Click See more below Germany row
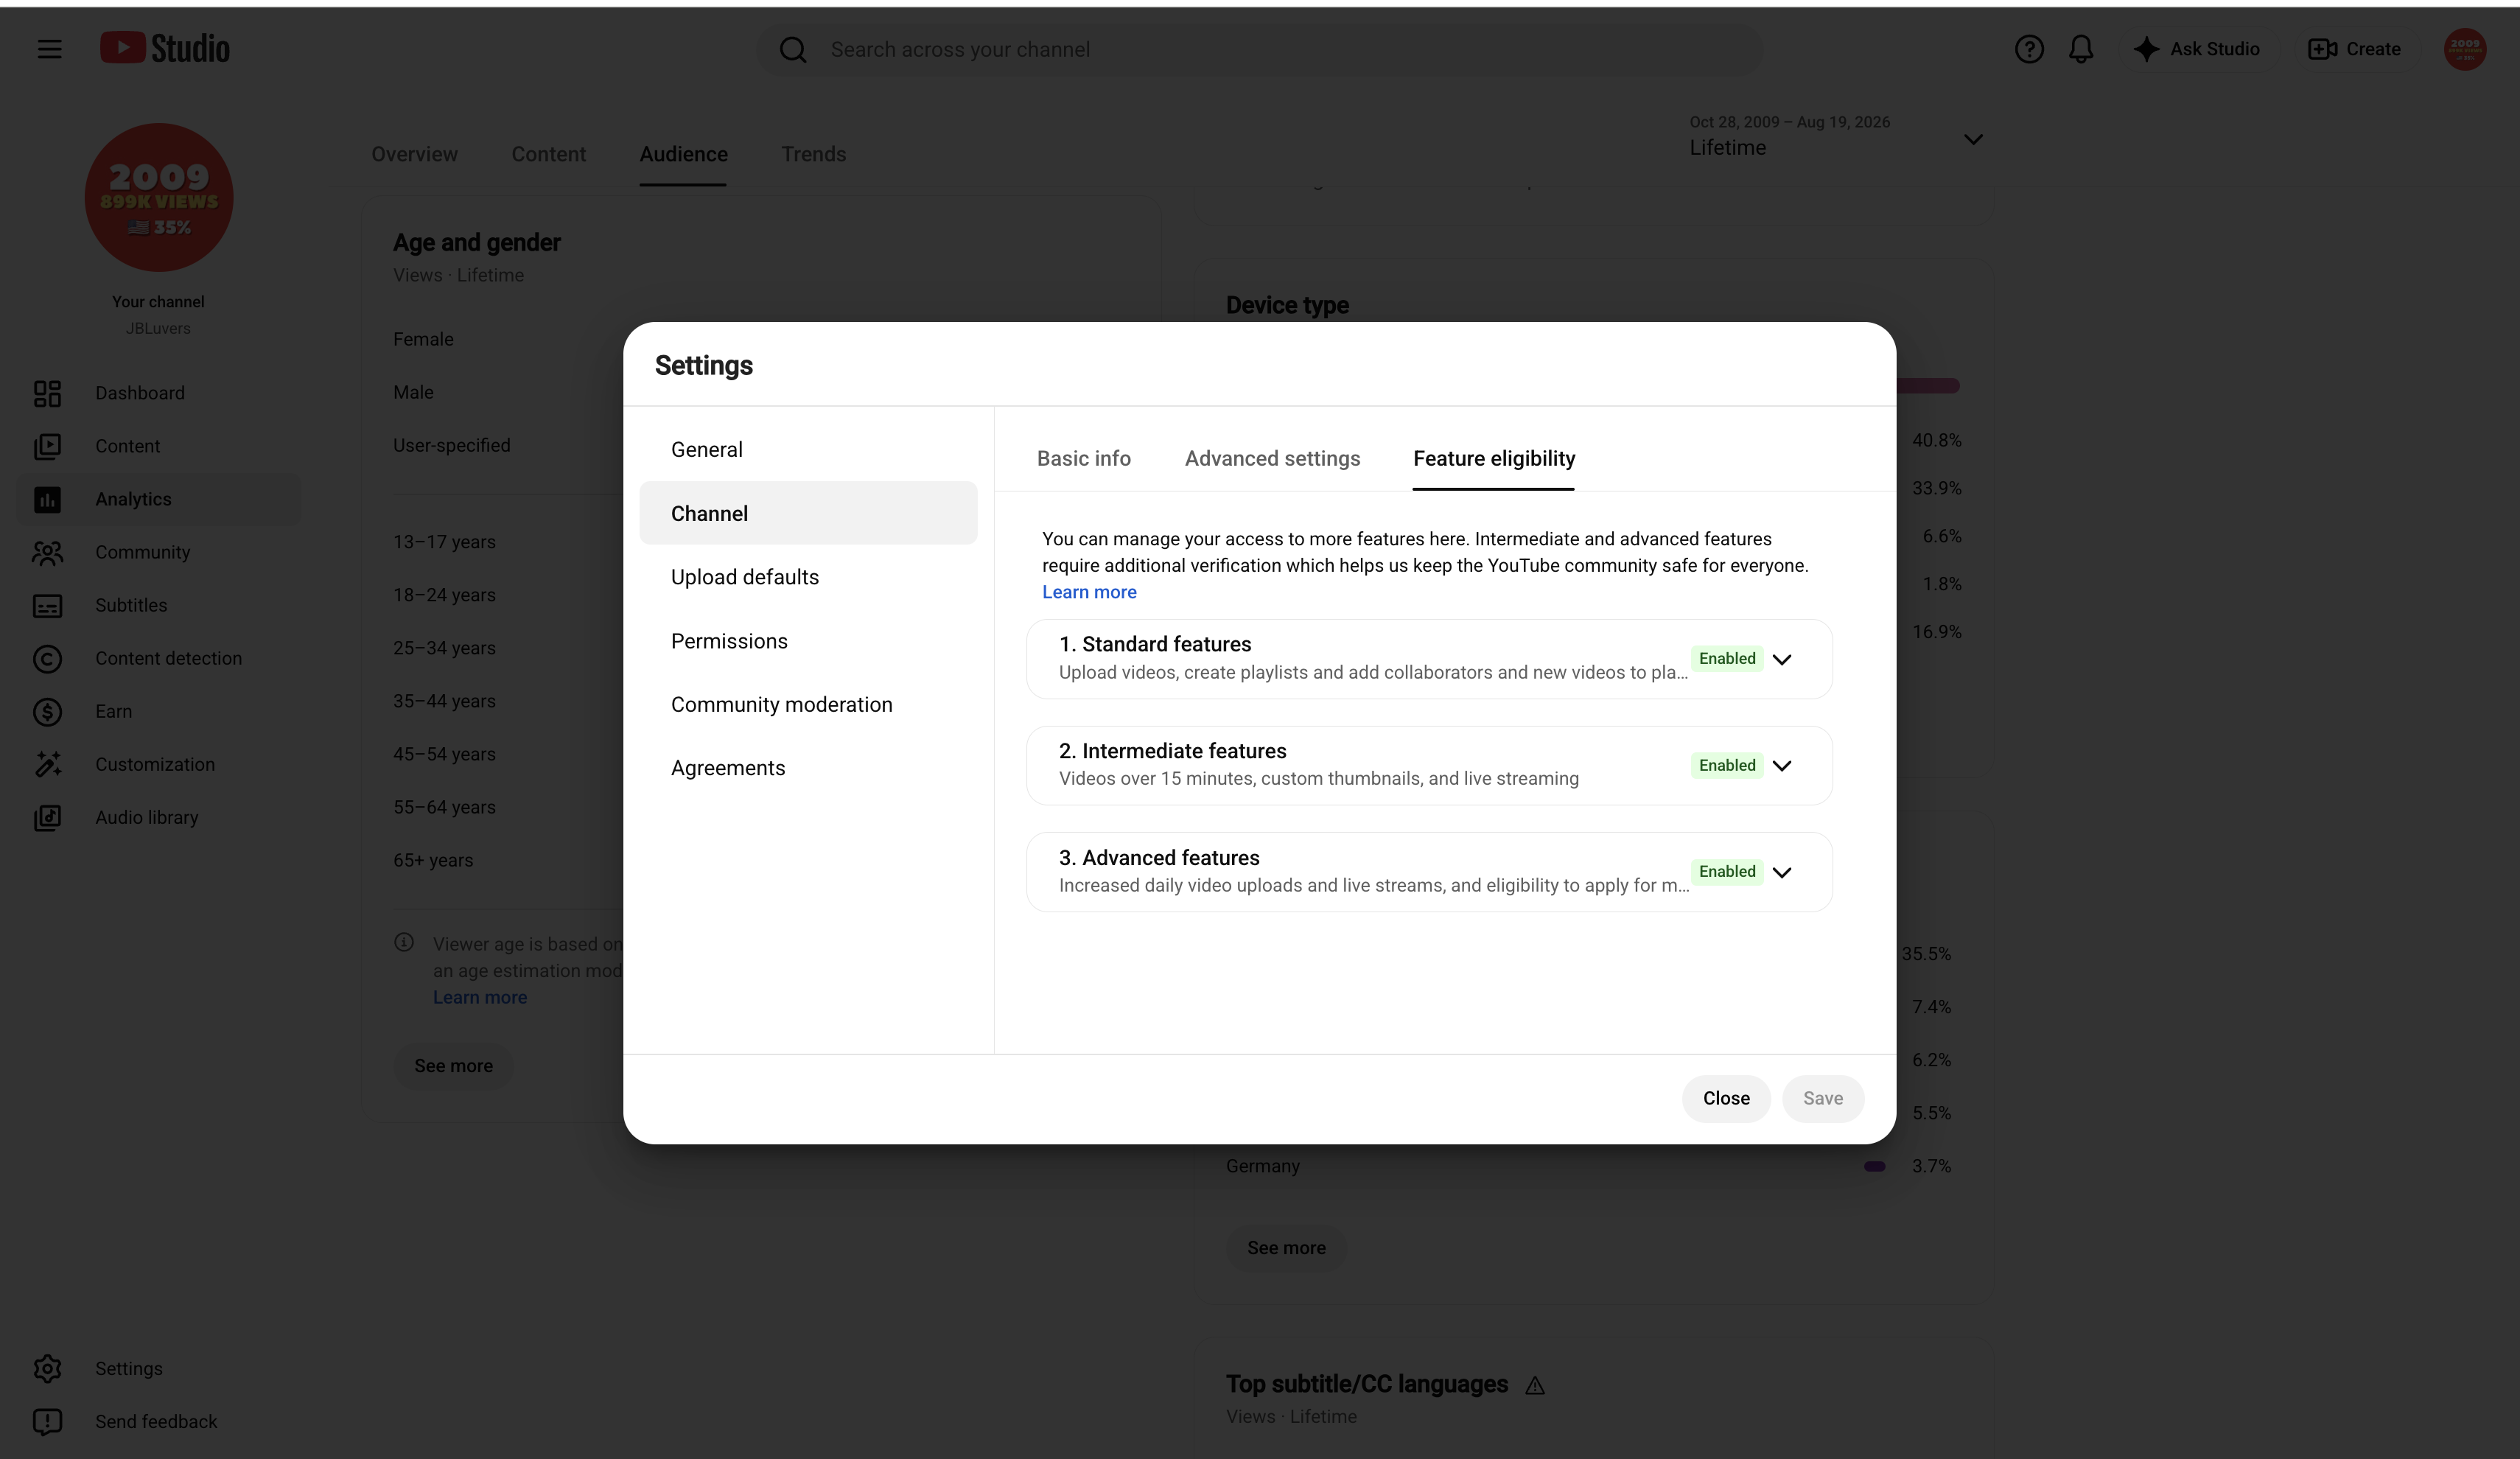Screen dimensions: 2520x1459 coord(1286,1248)
